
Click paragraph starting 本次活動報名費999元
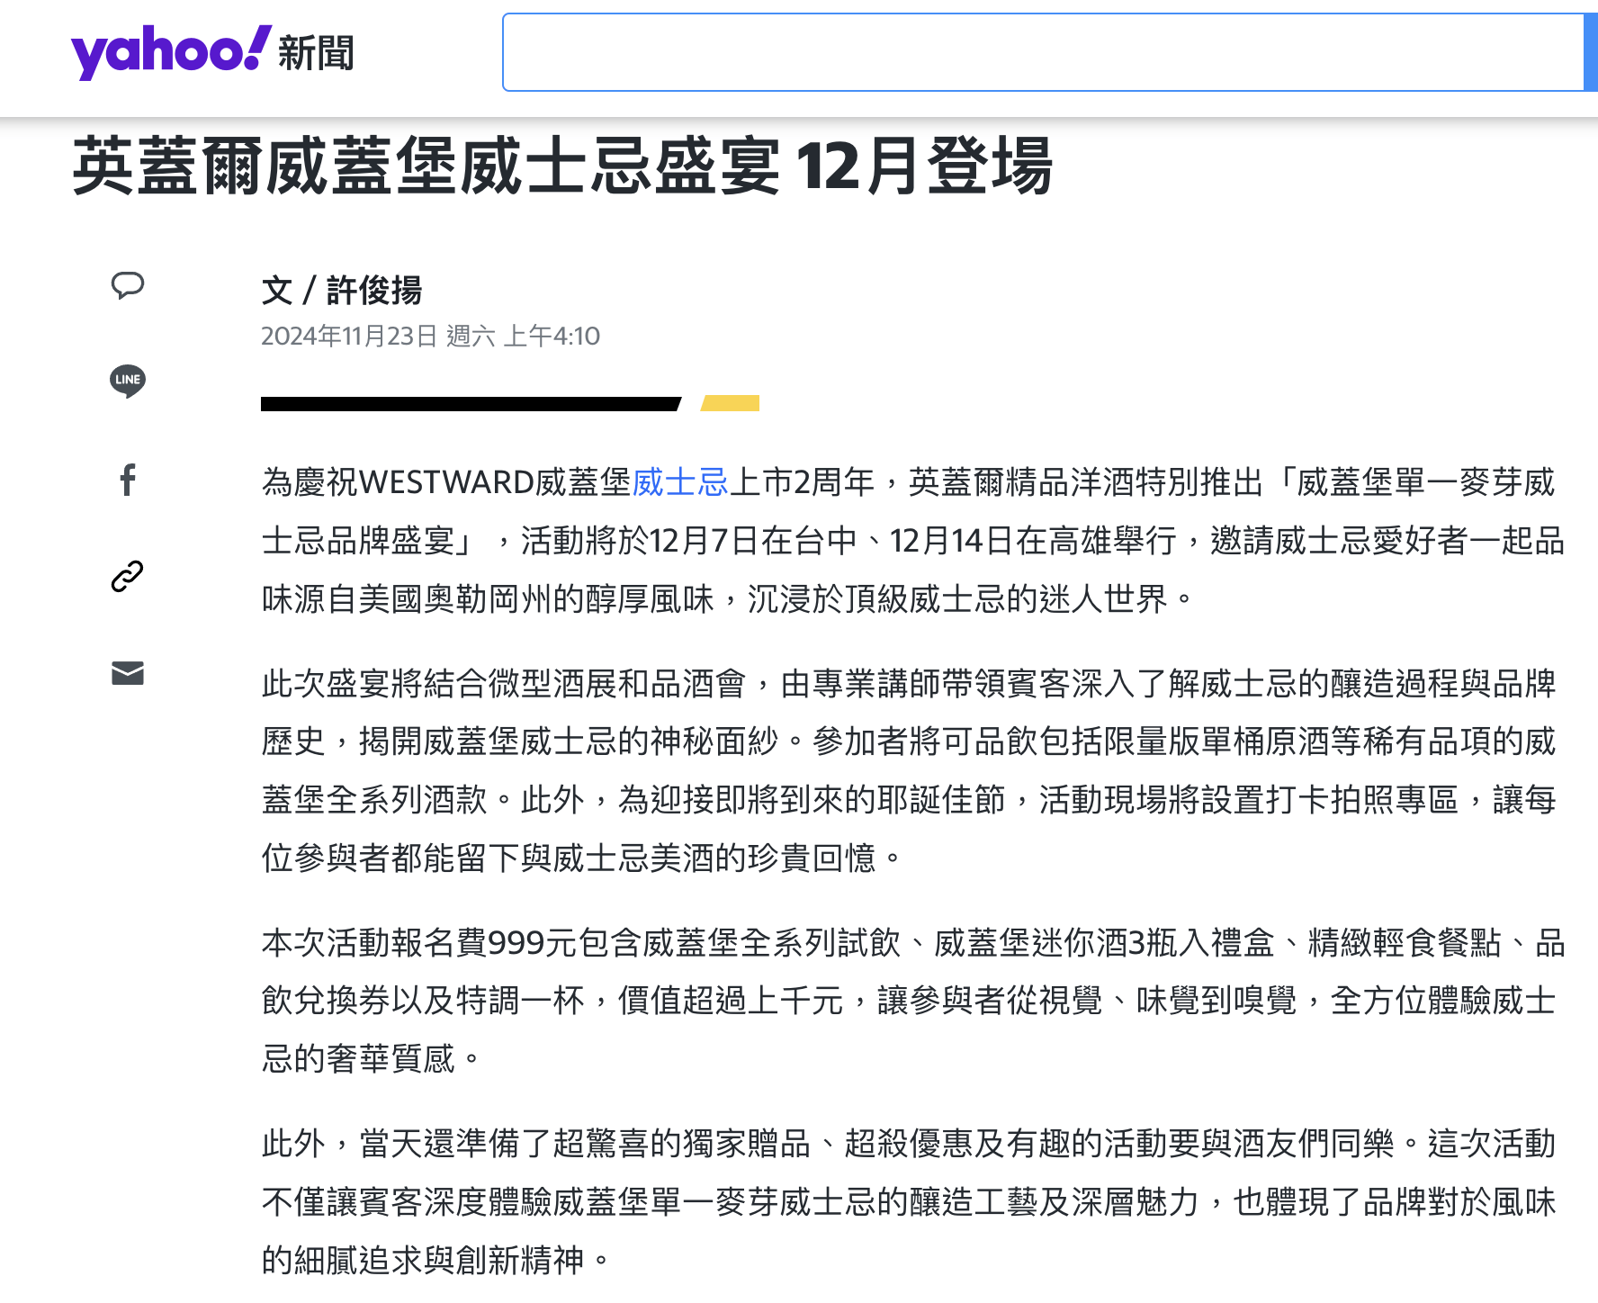(x=912, y=1000)
